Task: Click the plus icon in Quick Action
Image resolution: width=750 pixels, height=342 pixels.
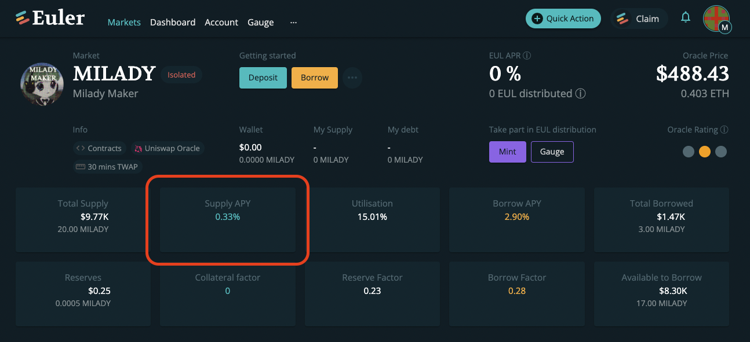Action: tap(537, 19)
